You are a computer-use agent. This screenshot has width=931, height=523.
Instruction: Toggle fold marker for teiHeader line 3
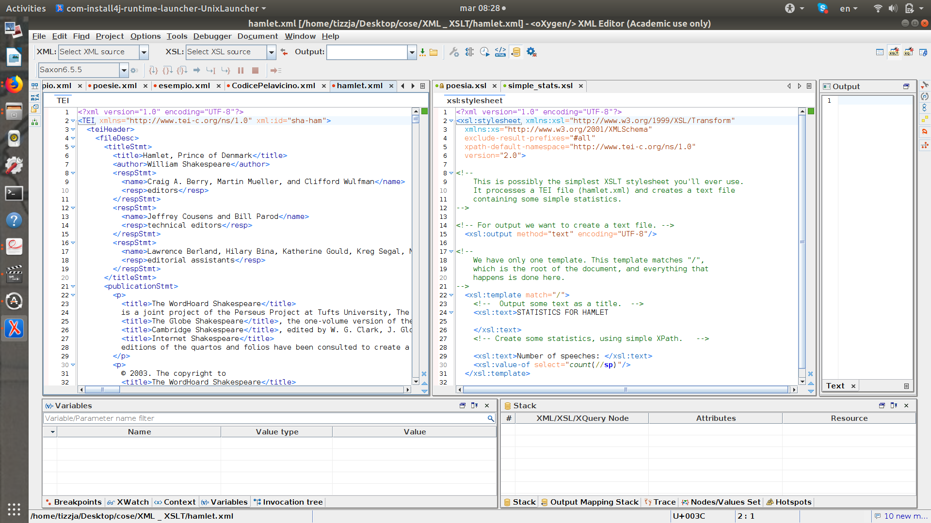73,129
